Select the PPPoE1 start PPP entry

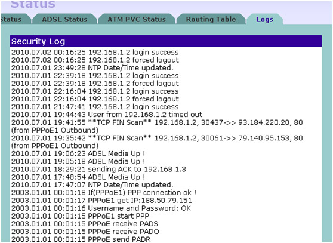(80, 216)
